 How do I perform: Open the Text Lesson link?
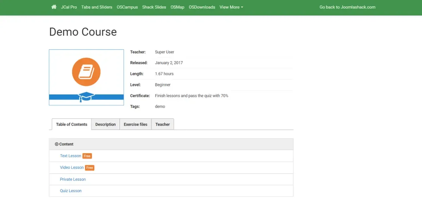tap(71, 156)
